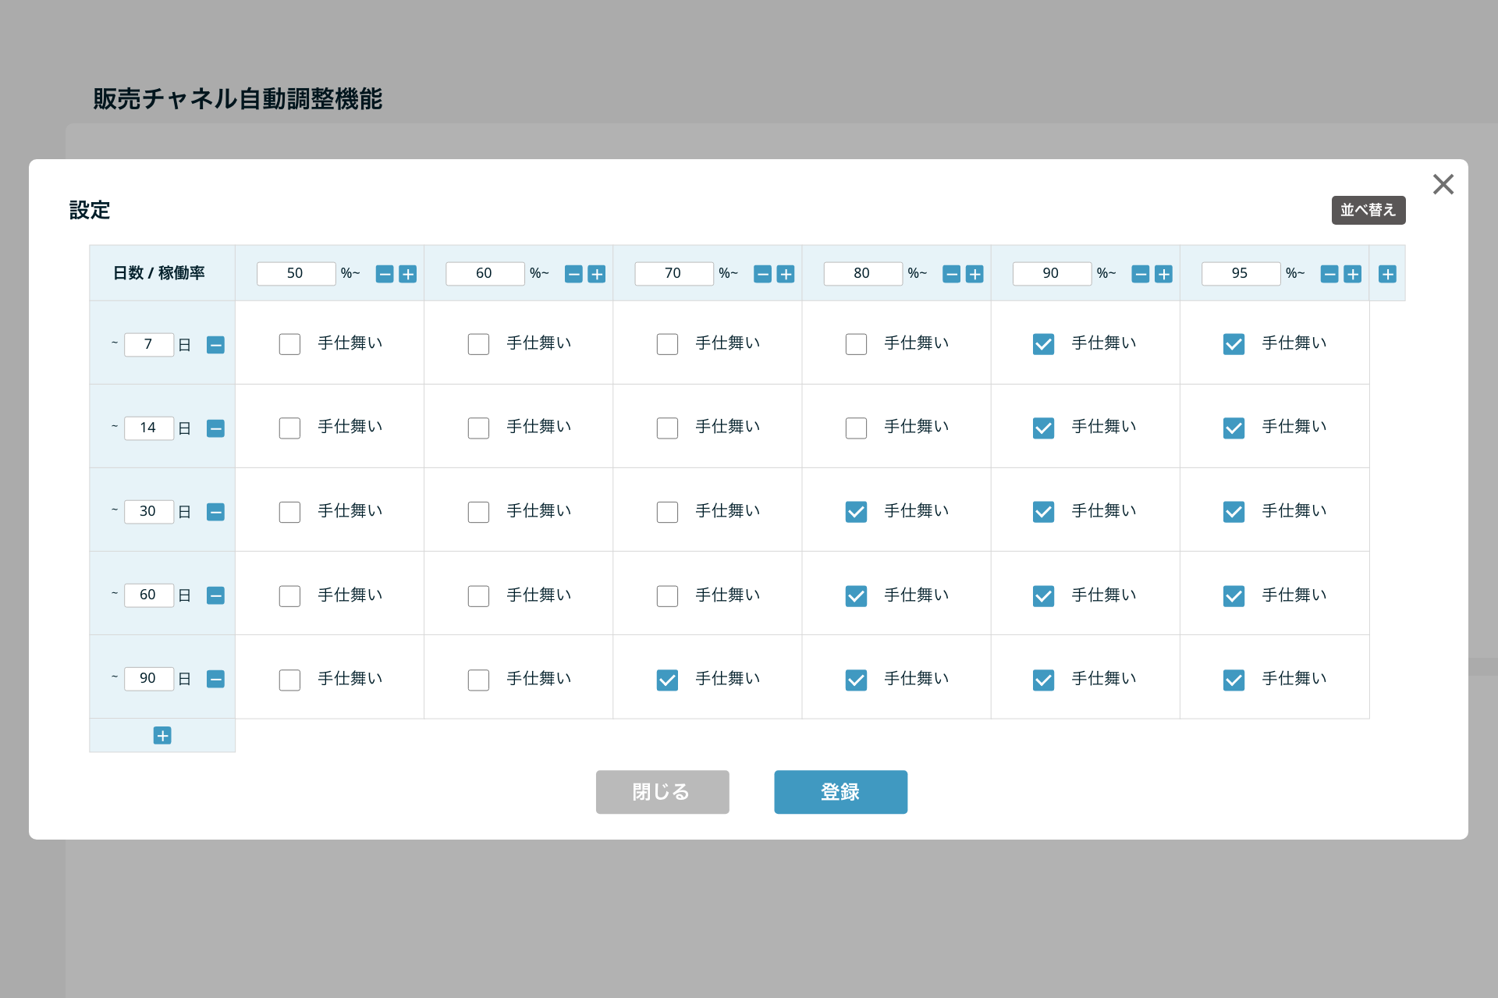
Task: Uncheck 手仕舞い for 14 days at 95%
Action: 1234,428
